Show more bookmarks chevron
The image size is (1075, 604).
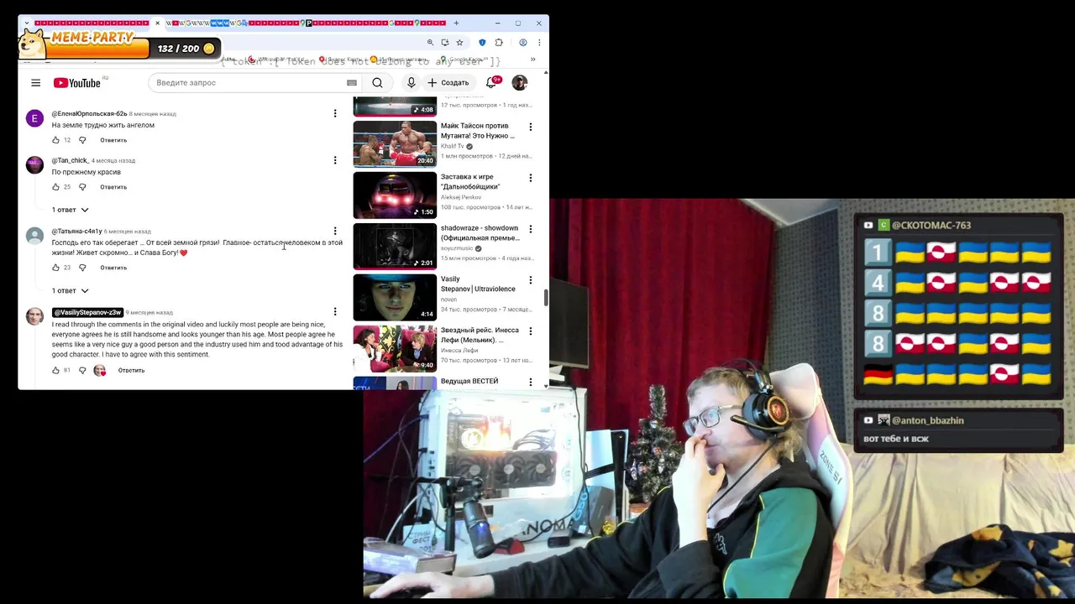coord(532,60)
